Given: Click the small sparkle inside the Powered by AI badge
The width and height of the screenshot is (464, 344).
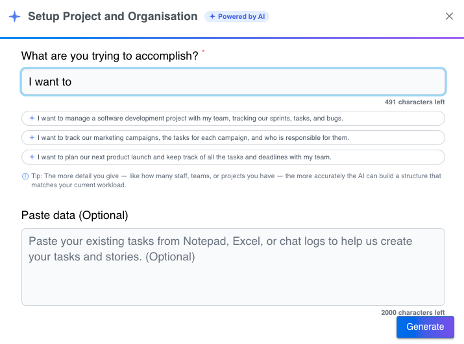Looking at the screenshot, I should pos(212,17).
